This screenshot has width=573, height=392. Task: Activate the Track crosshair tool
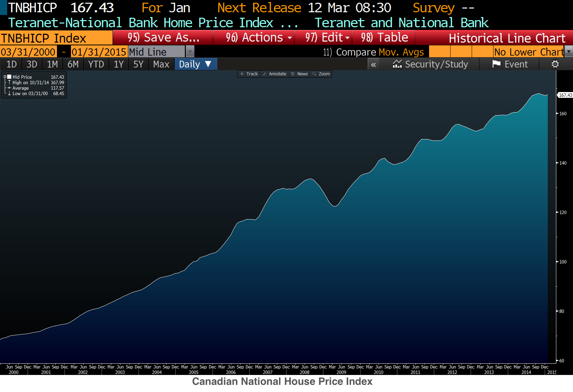click(249, 74)
